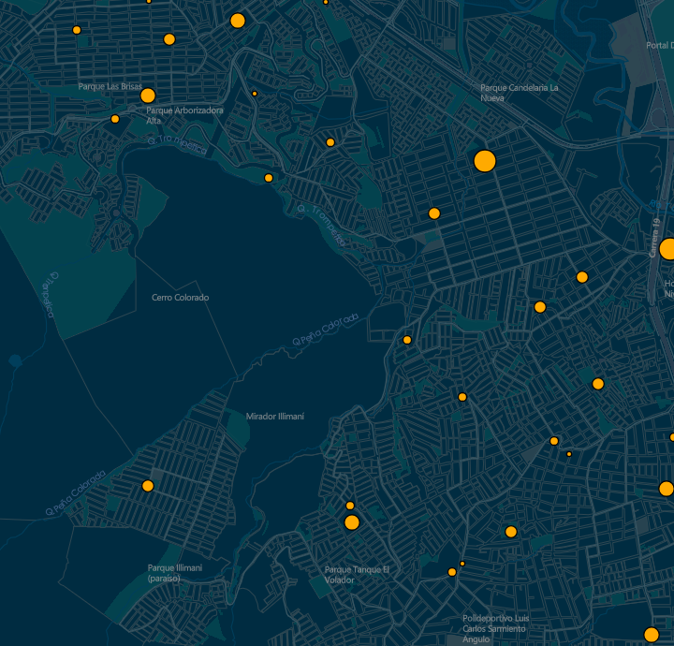Click the large orange marker at the top center
The image size is (674, 646).
point(238,21)
